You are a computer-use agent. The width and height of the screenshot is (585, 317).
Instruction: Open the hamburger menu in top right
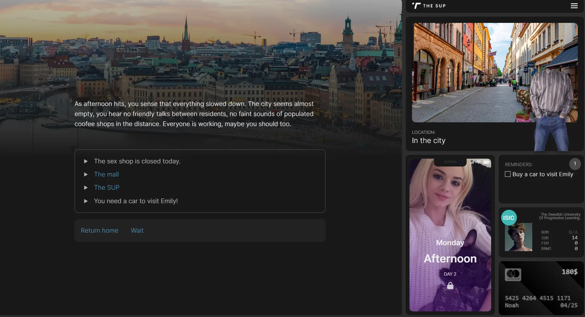coord(574,6)
